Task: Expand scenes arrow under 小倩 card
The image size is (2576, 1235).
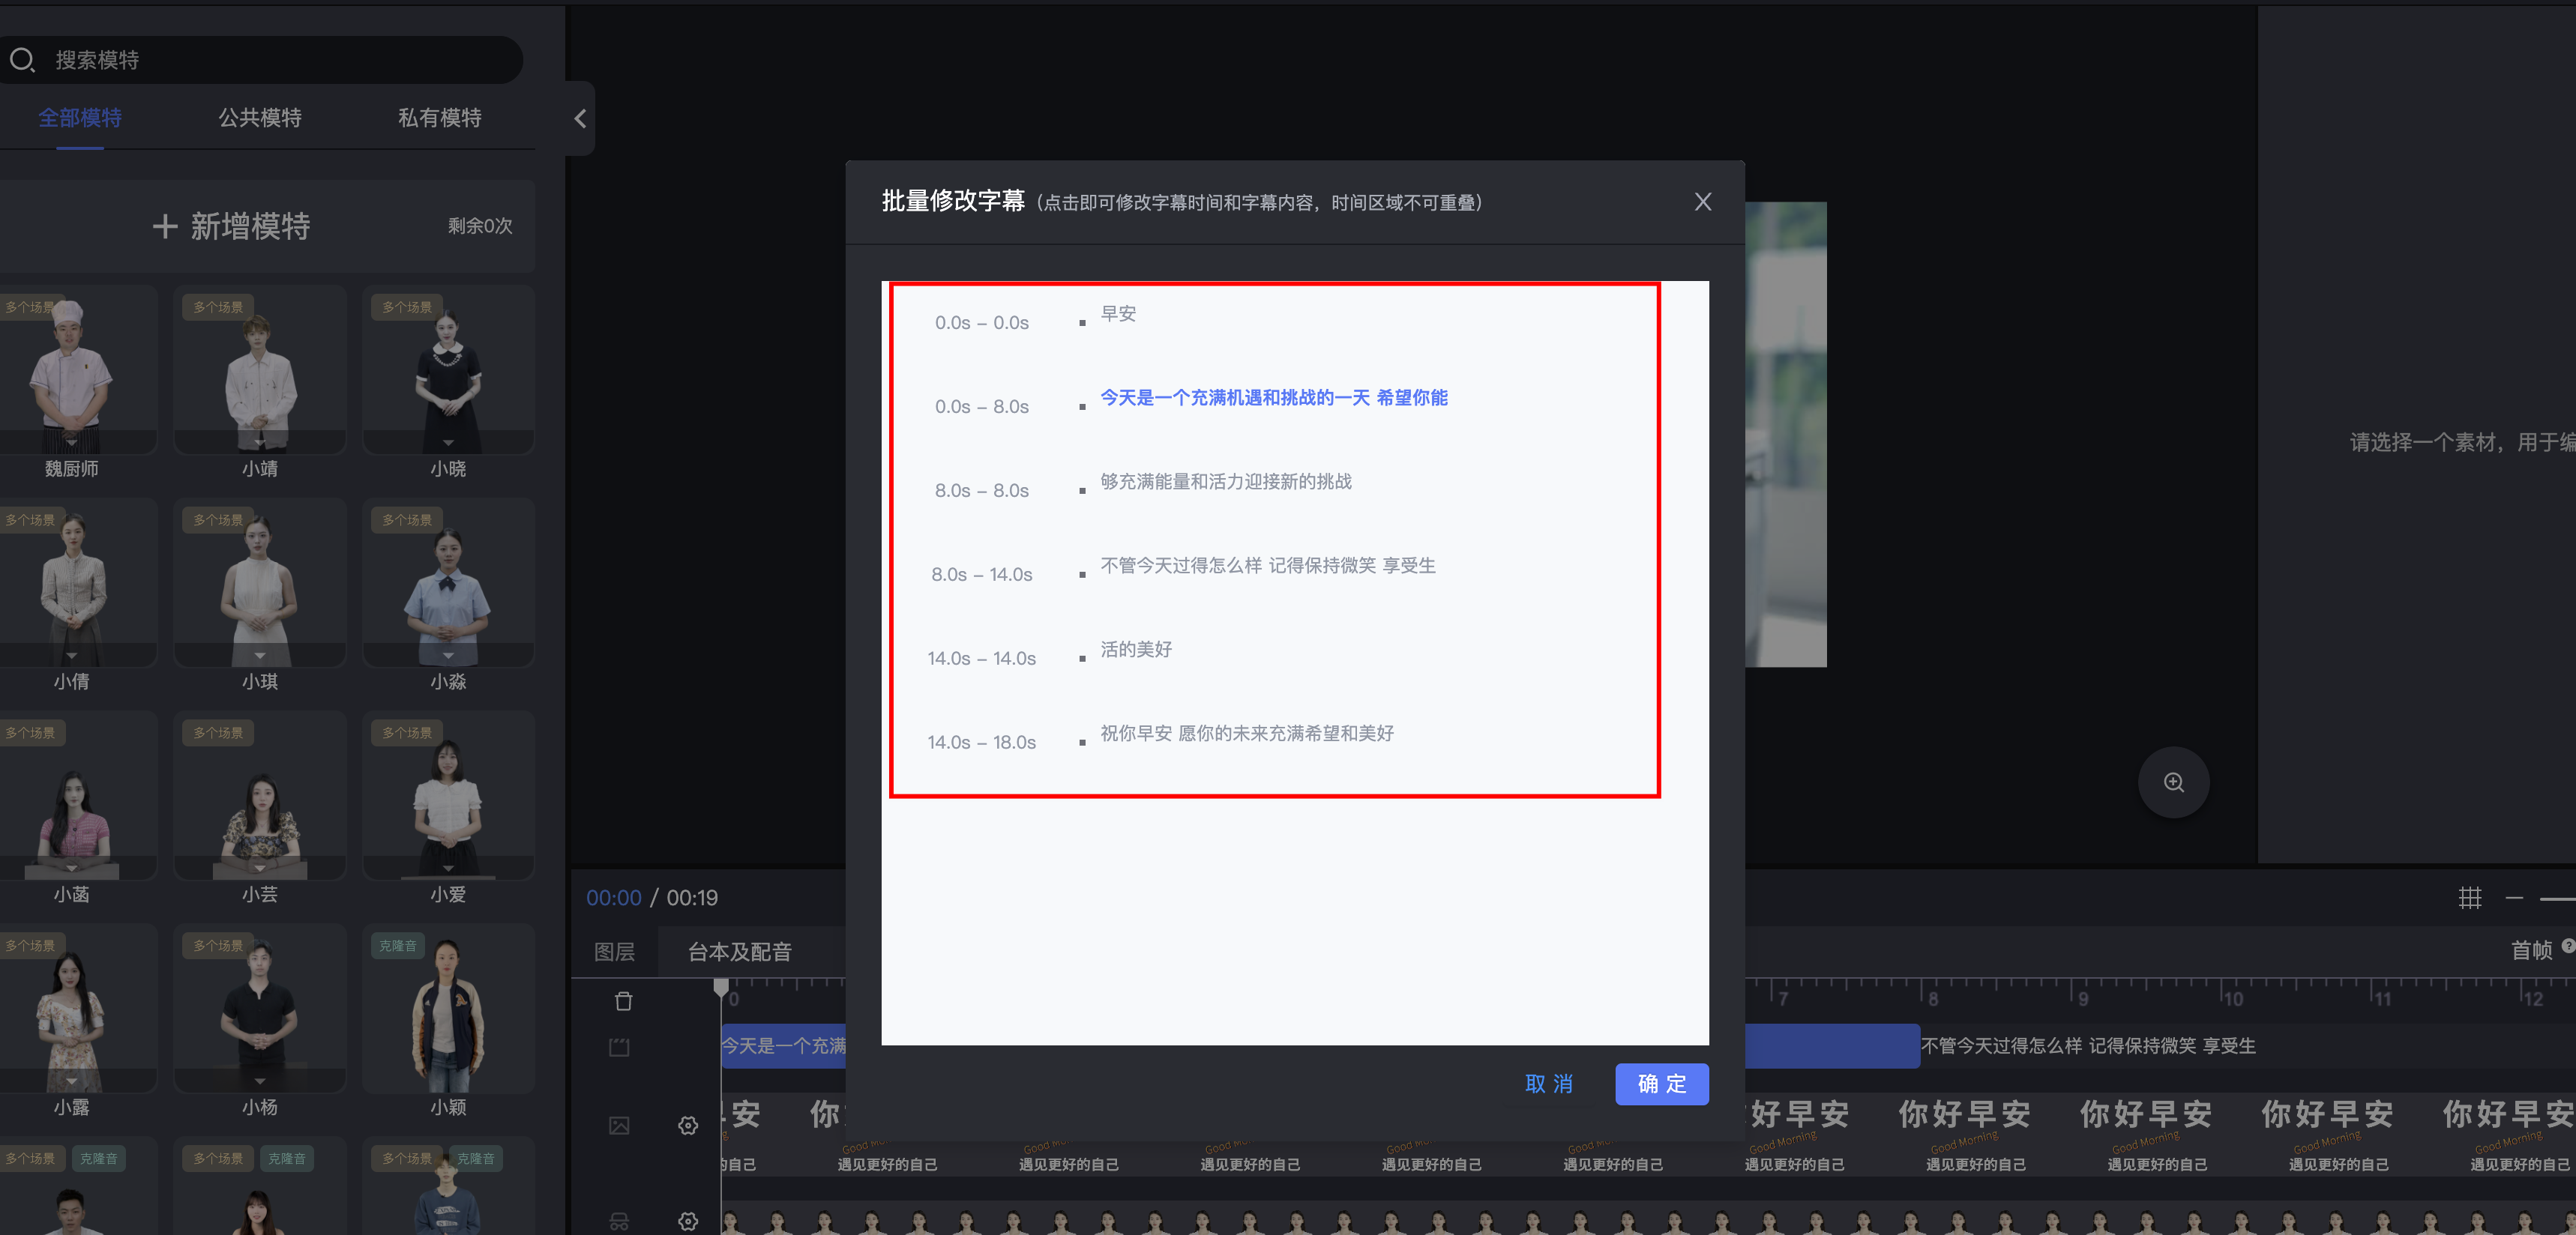Action: click(71, 656)
